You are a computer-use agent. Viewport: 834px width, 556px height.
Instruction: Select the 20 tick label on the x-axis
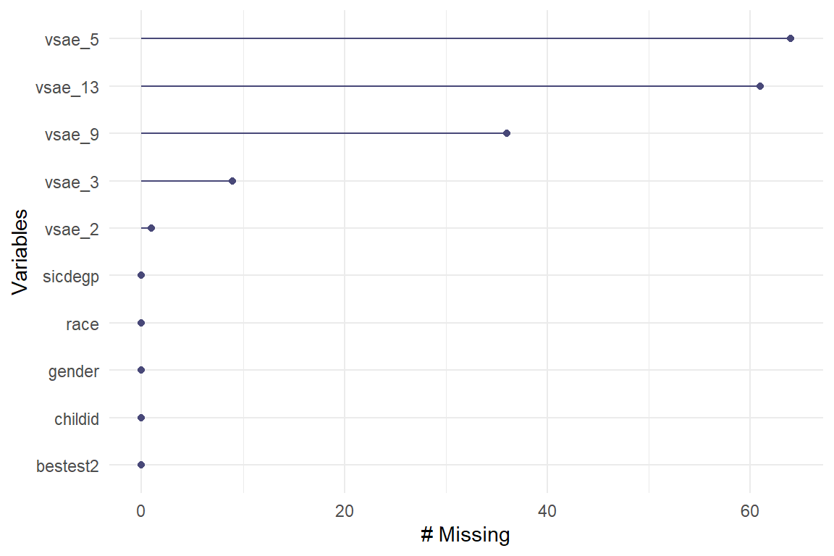tap(345, 510)
